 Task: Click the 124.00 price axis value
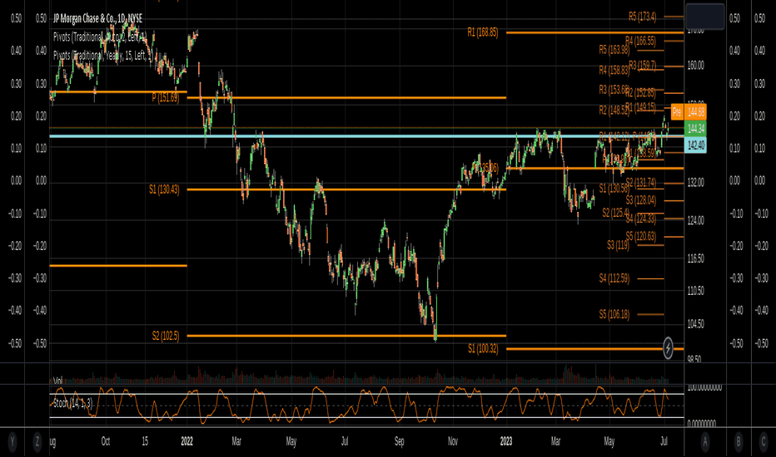(x=695, y=220)
